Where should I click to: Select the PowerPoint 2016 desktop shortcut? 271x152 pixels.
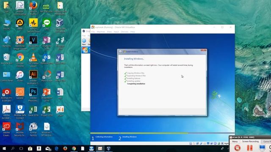tap(47, 95)
